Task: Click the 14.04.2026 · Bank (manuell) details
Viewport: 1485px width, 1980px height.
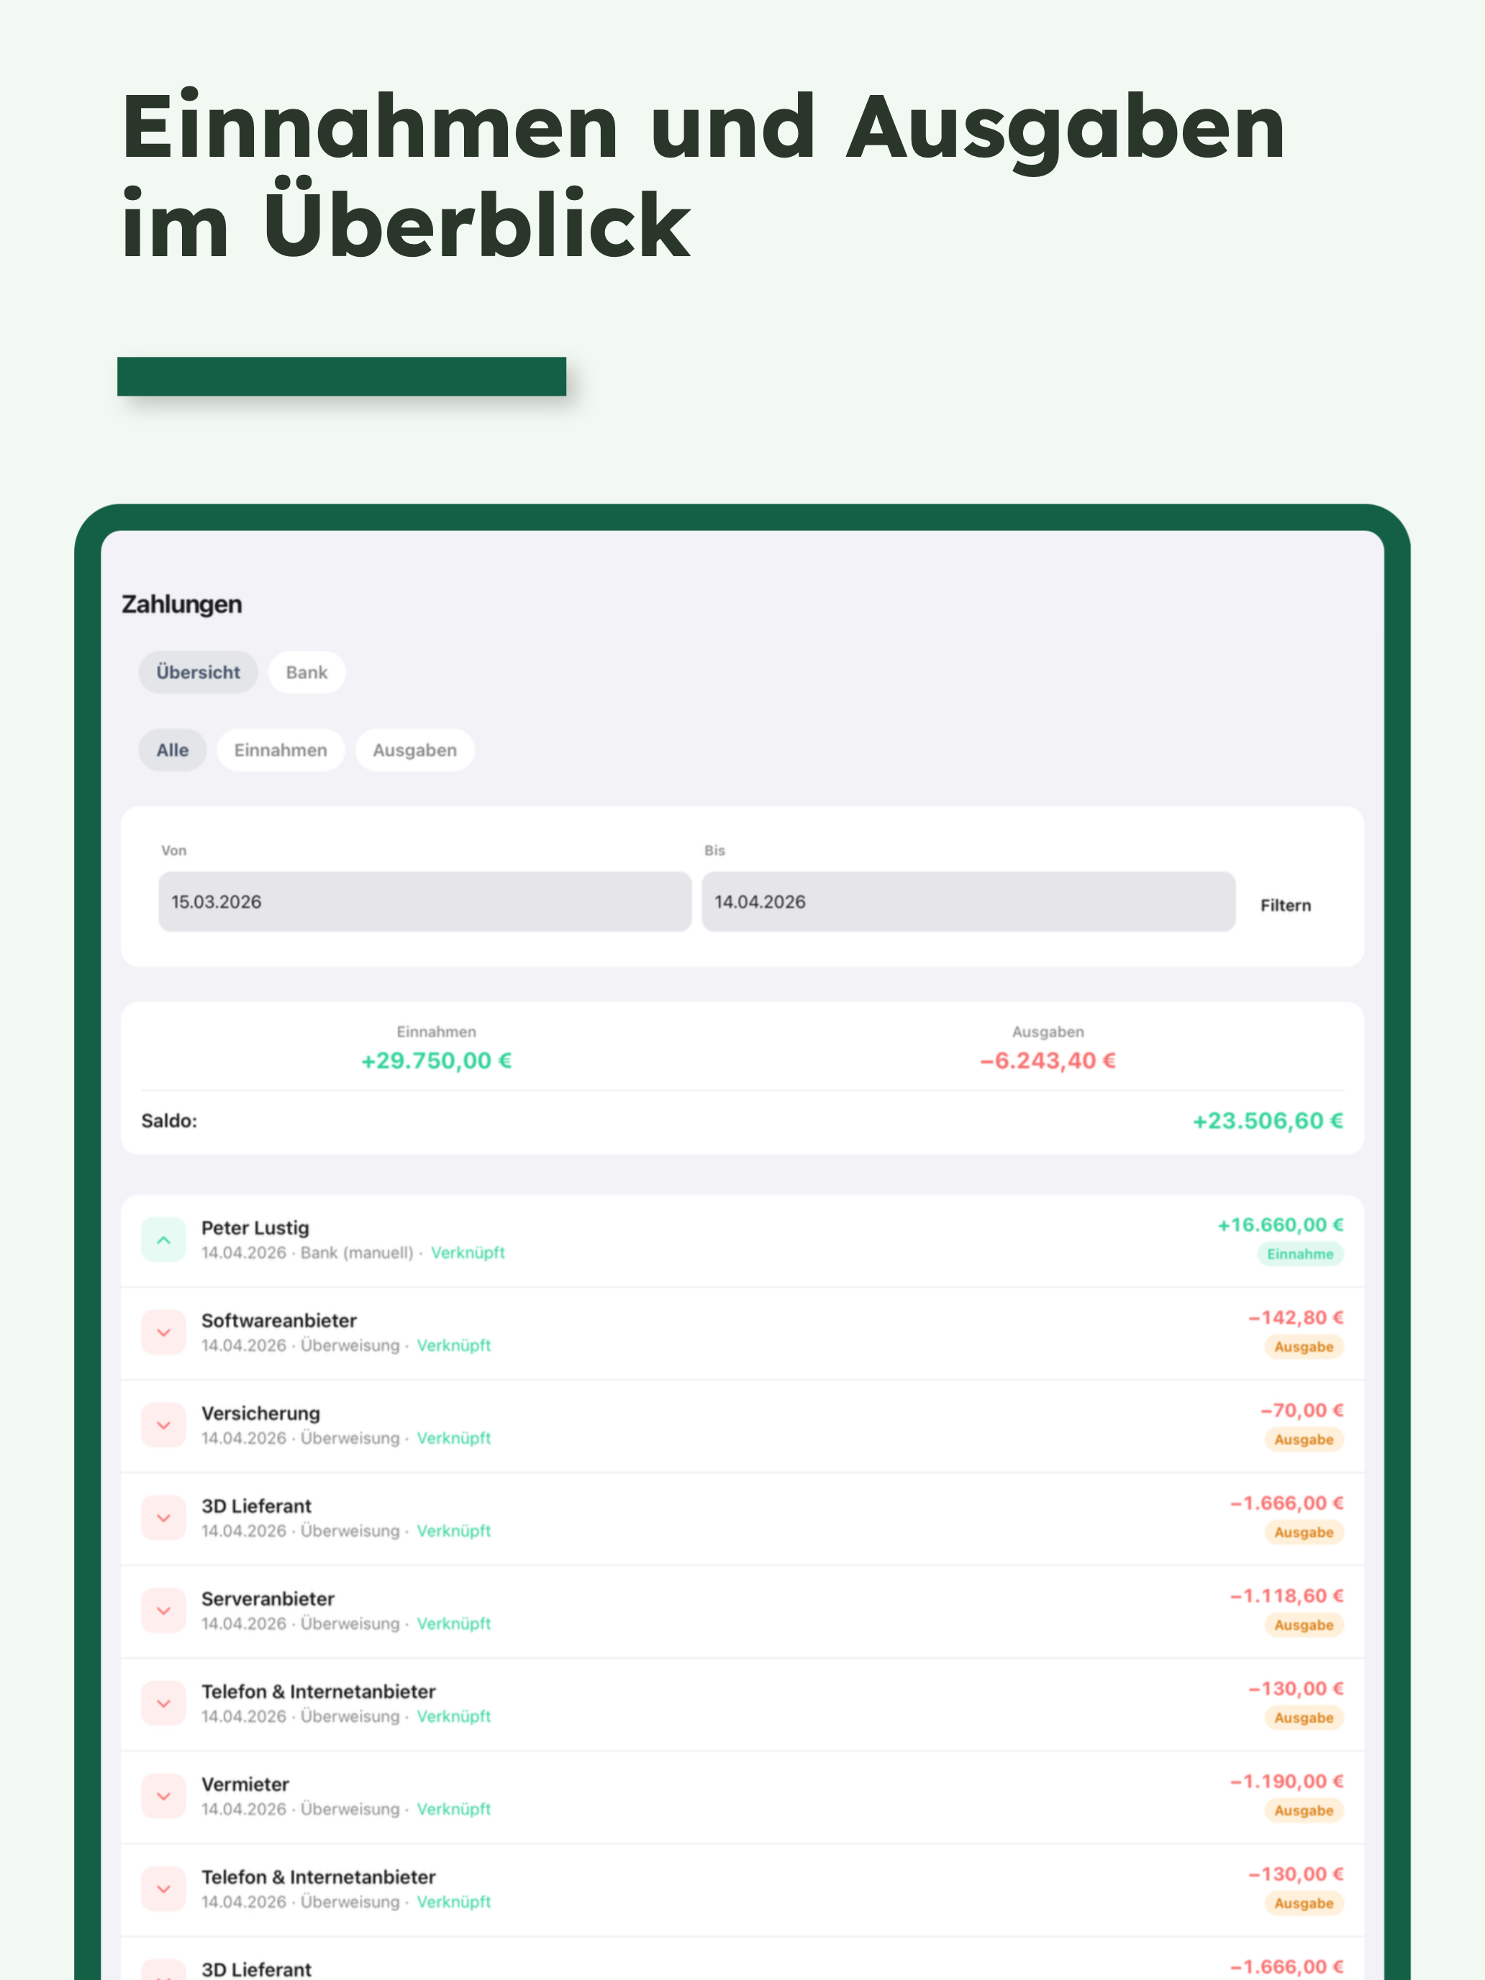Action: [307, 1253]
